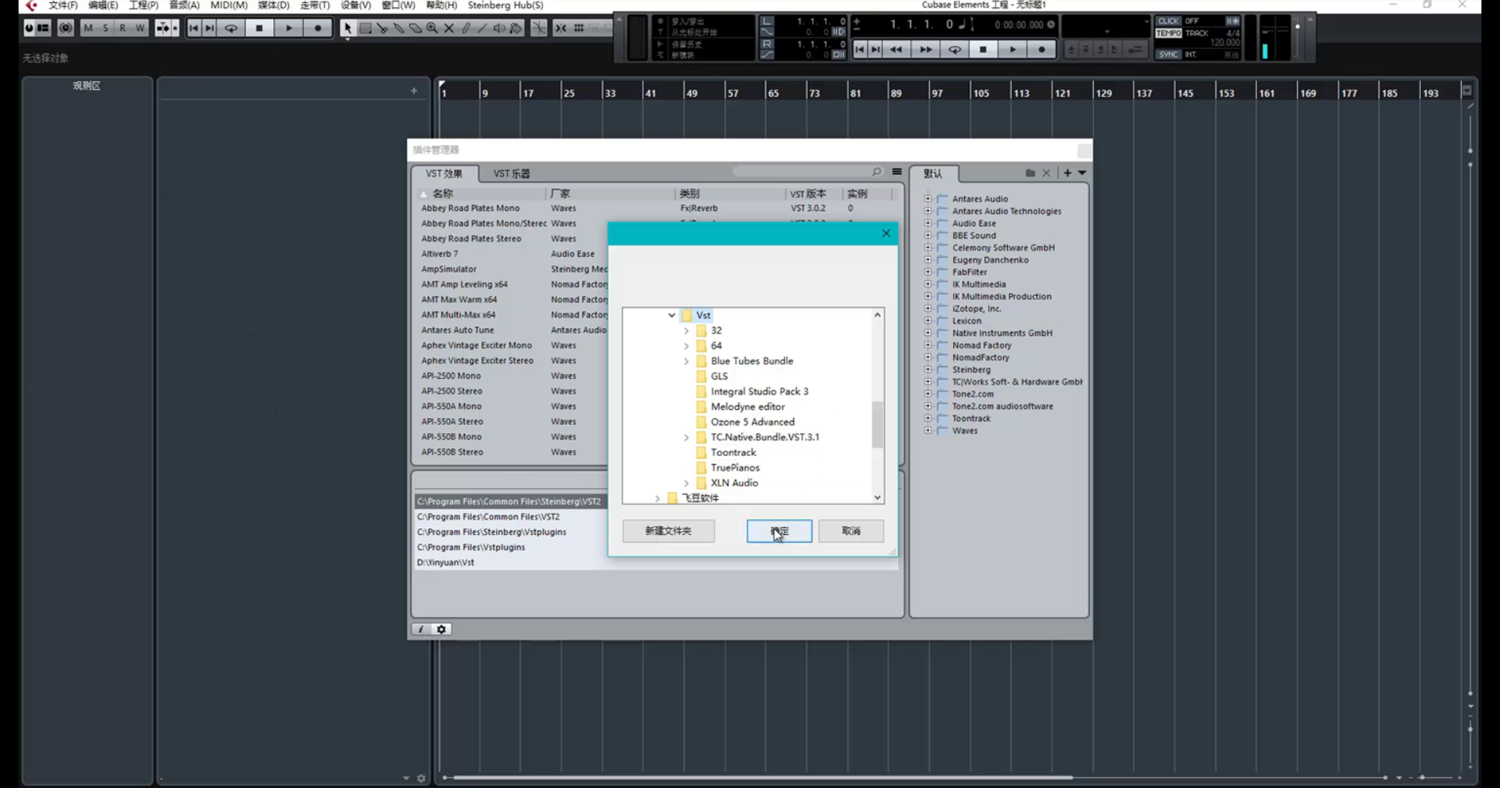Click the delete X icon in collections panel
Image resolution: width=1500 pixels, height=788 pixels.
(1047, 173)
